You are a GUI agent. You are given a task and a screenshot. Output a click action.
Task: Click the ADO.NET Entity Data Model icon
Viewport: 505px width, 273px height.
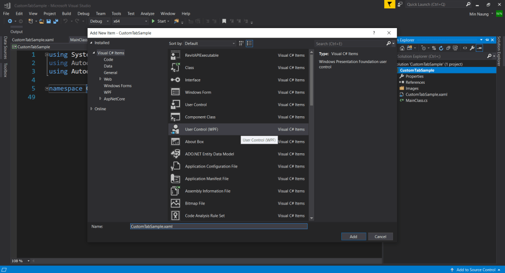pyautogui.click(x=175, y=154)
